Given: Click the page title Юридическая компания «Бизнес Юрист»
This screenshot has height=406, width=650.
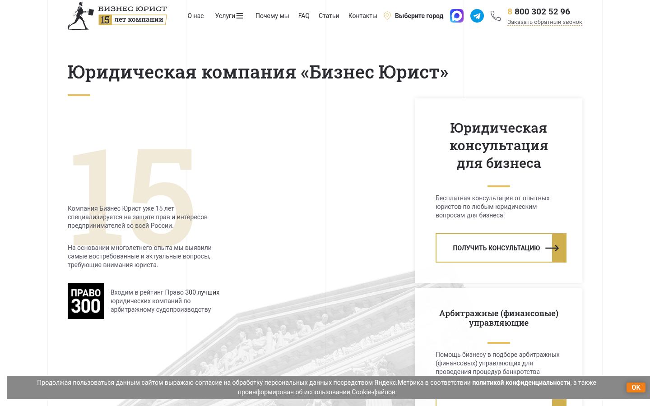Looking at the screenshot, I should point(258,72).
